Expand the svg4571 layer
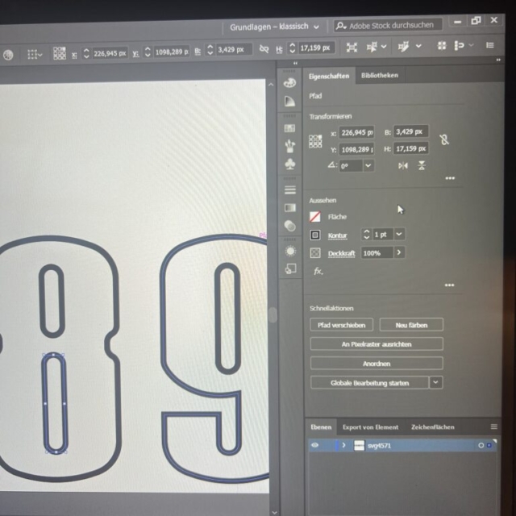The width and height of the screenshot is (516, 516). click(343, 445)
